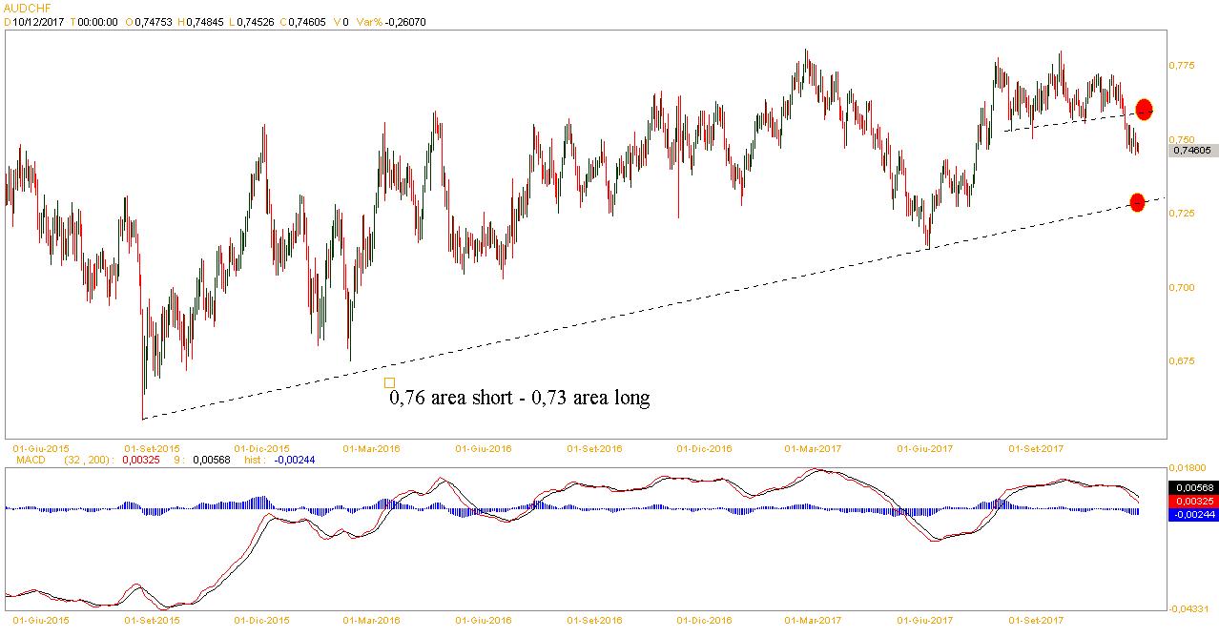Click the open price 0,74753

(x=154, y=22)
